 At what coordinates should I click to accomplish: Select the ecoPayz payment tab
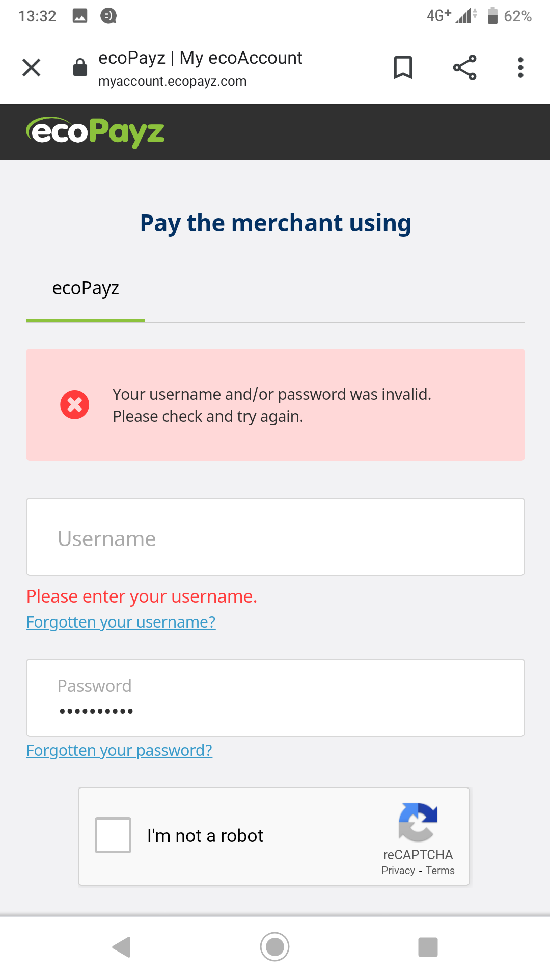coord(86,288)
